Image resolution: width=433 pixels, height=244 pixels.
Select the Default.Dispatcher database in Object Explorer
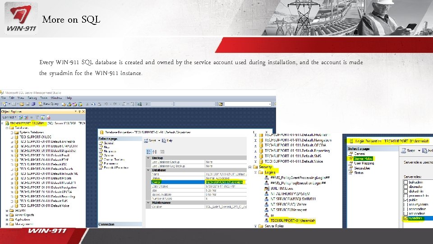(48, 151)
